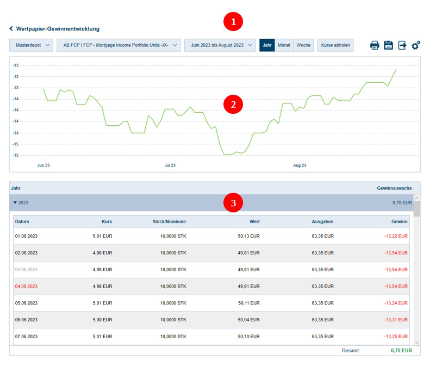
Task: Open settings via the gears icon
Action: click(416, 45)
